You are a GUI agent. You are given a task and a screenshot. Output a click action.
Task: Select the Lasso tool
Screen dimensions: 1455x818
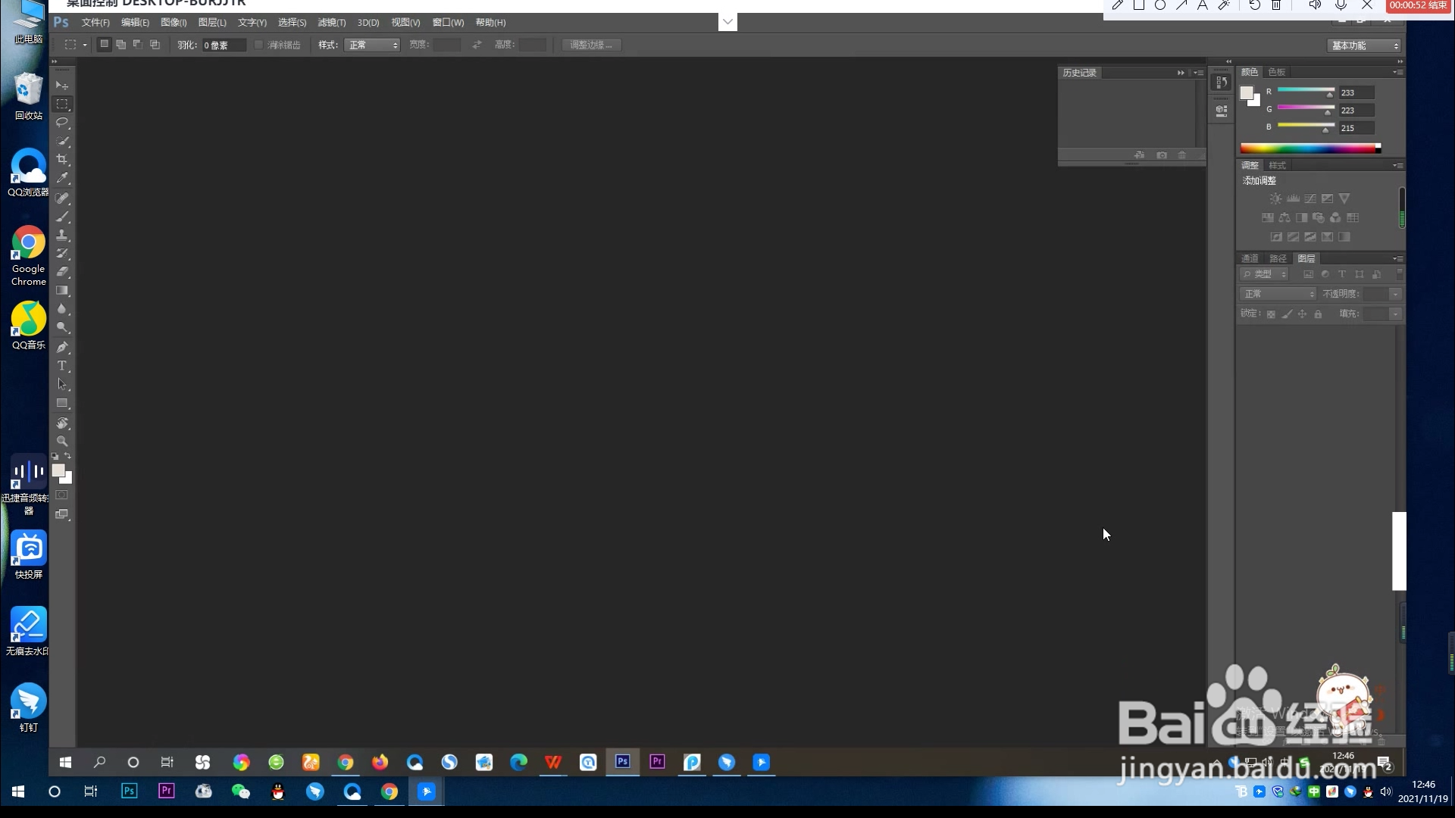(x=62, y=122)
